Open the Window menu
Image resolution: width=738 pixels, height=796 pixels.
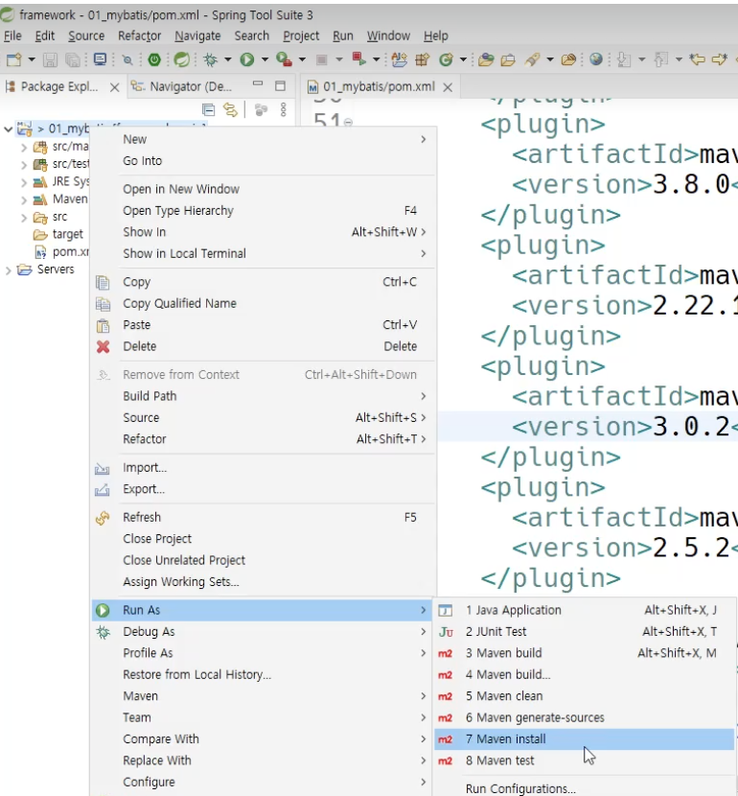(388, 36)
